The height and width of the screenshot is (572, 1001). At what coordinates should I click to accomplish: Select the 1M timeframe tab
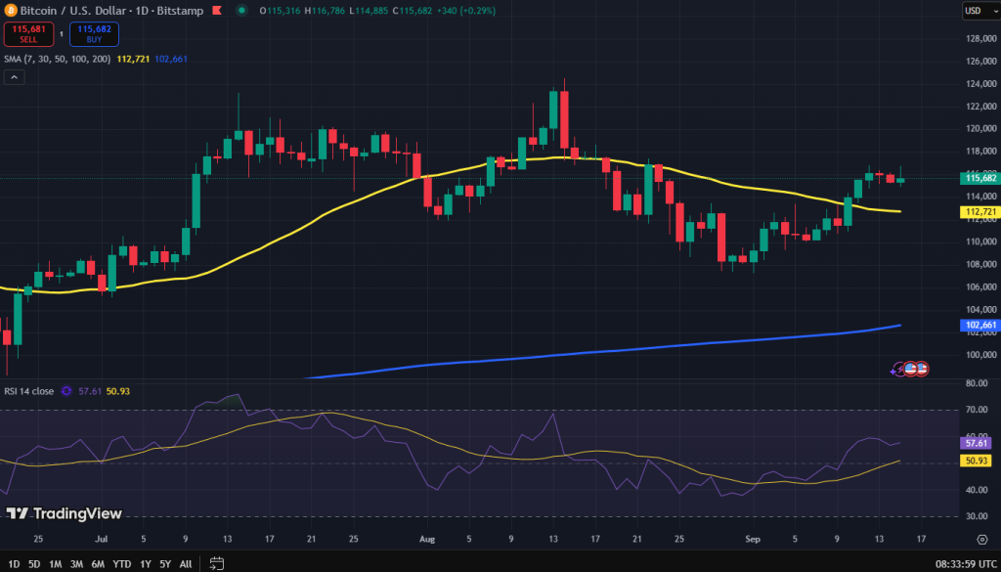click(55, 563)
